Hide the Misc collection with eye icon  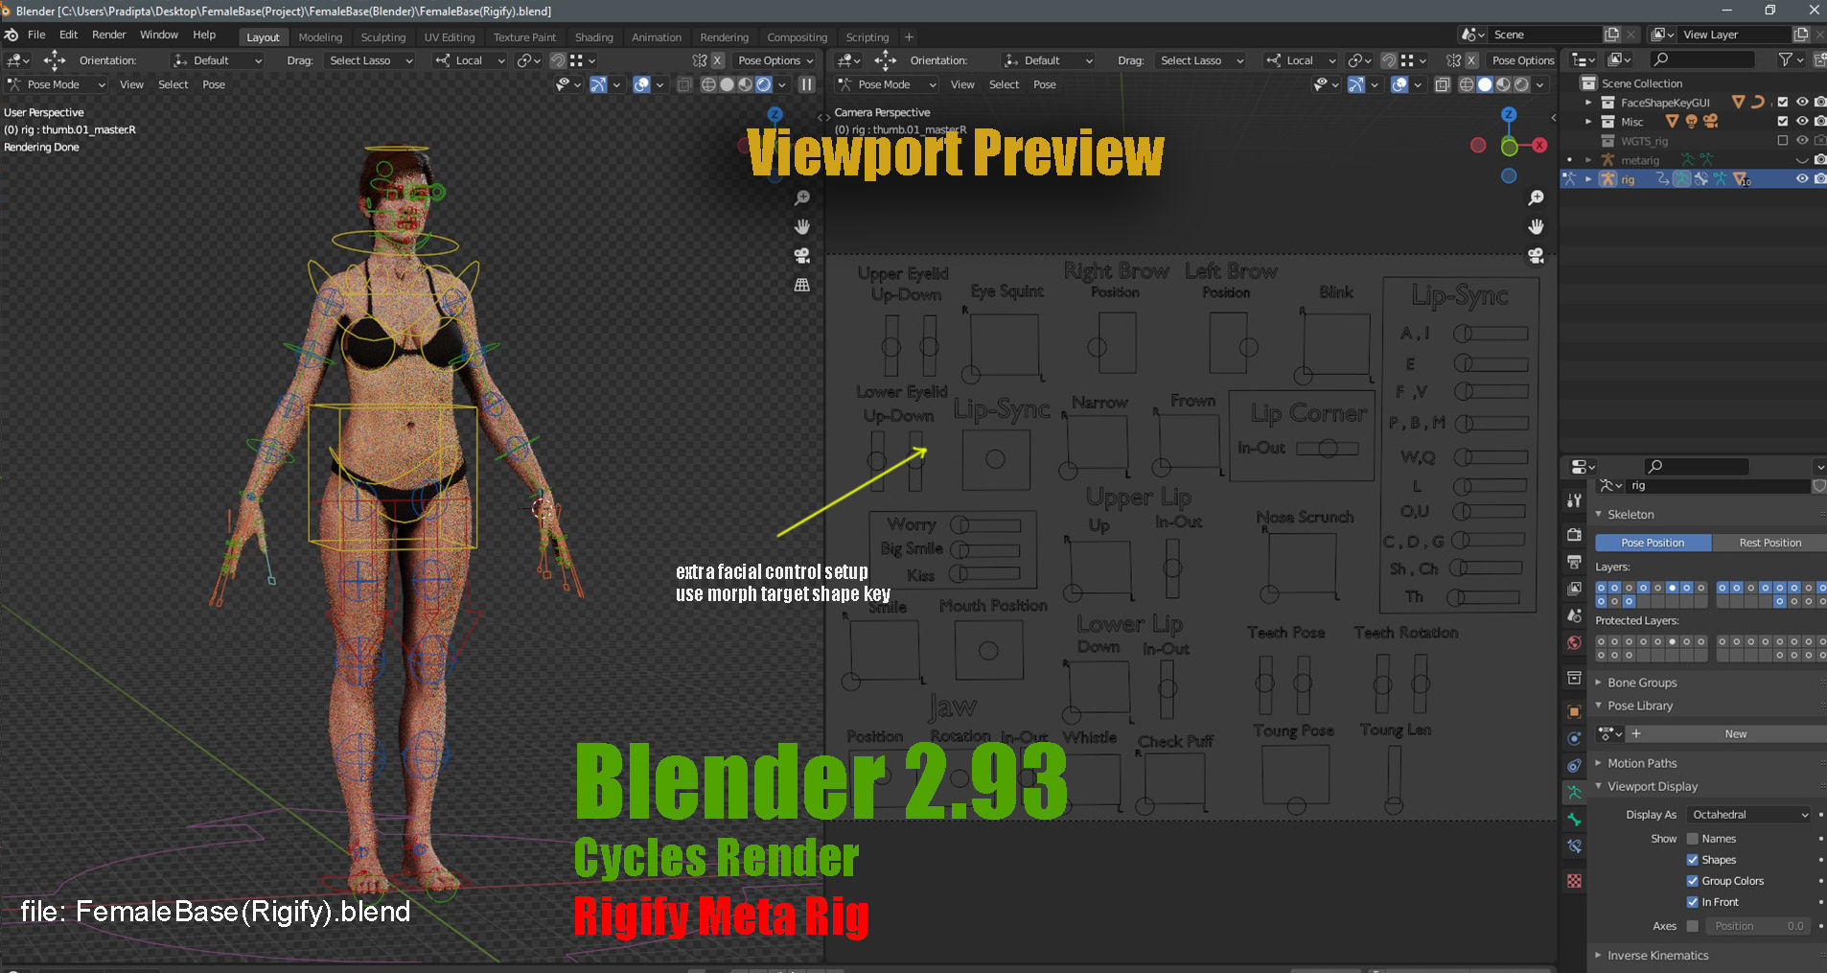pyautogui.click(x=1802, y=121)
